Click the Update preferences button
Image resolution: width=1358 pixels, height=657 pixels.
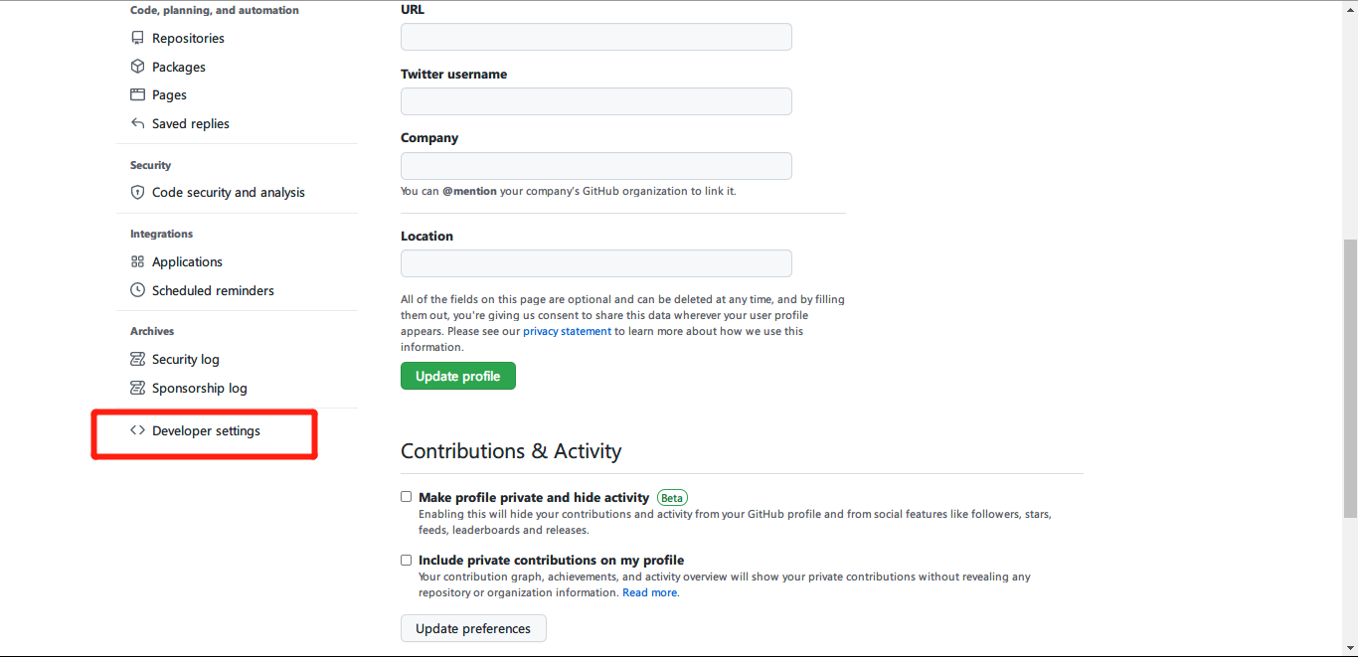(x=473, y=628)
